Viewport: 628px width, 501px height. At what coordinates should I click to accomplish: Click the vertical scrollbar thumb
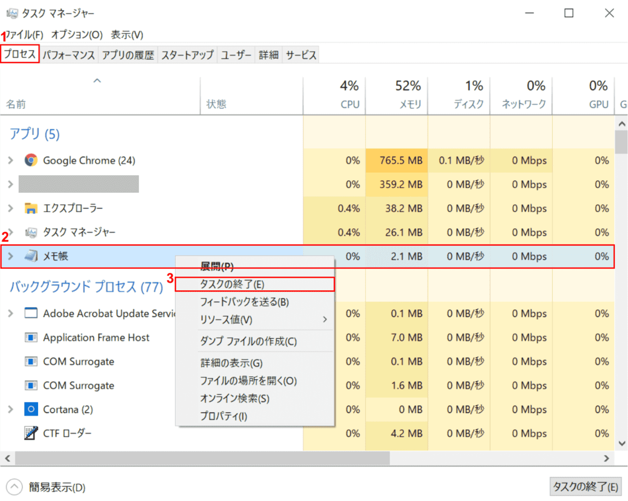622,142
